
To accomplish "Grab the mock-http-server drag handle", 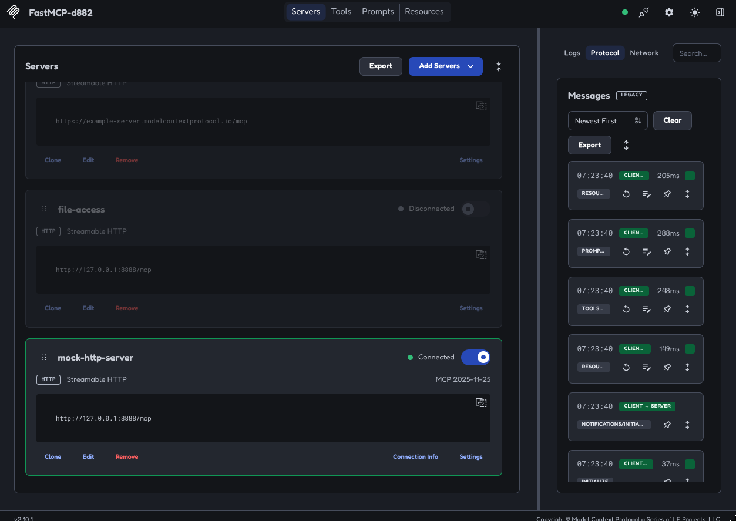I will click(44, 358).
